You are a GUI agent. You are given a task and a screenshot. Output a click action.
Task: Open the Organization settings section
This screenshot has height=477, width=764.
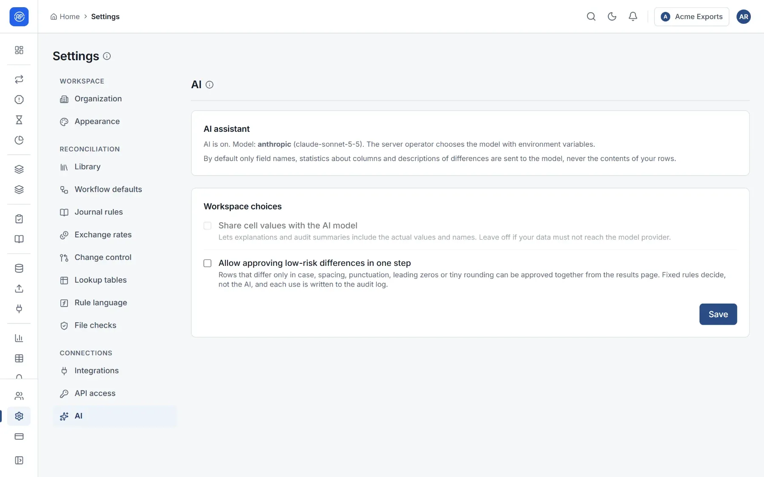[115, 99]
